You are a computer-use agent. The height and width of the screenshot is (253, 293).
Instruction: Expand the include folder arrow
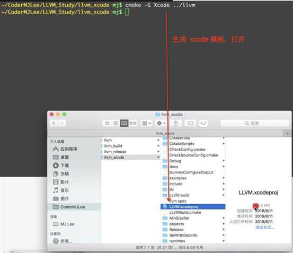223,184
